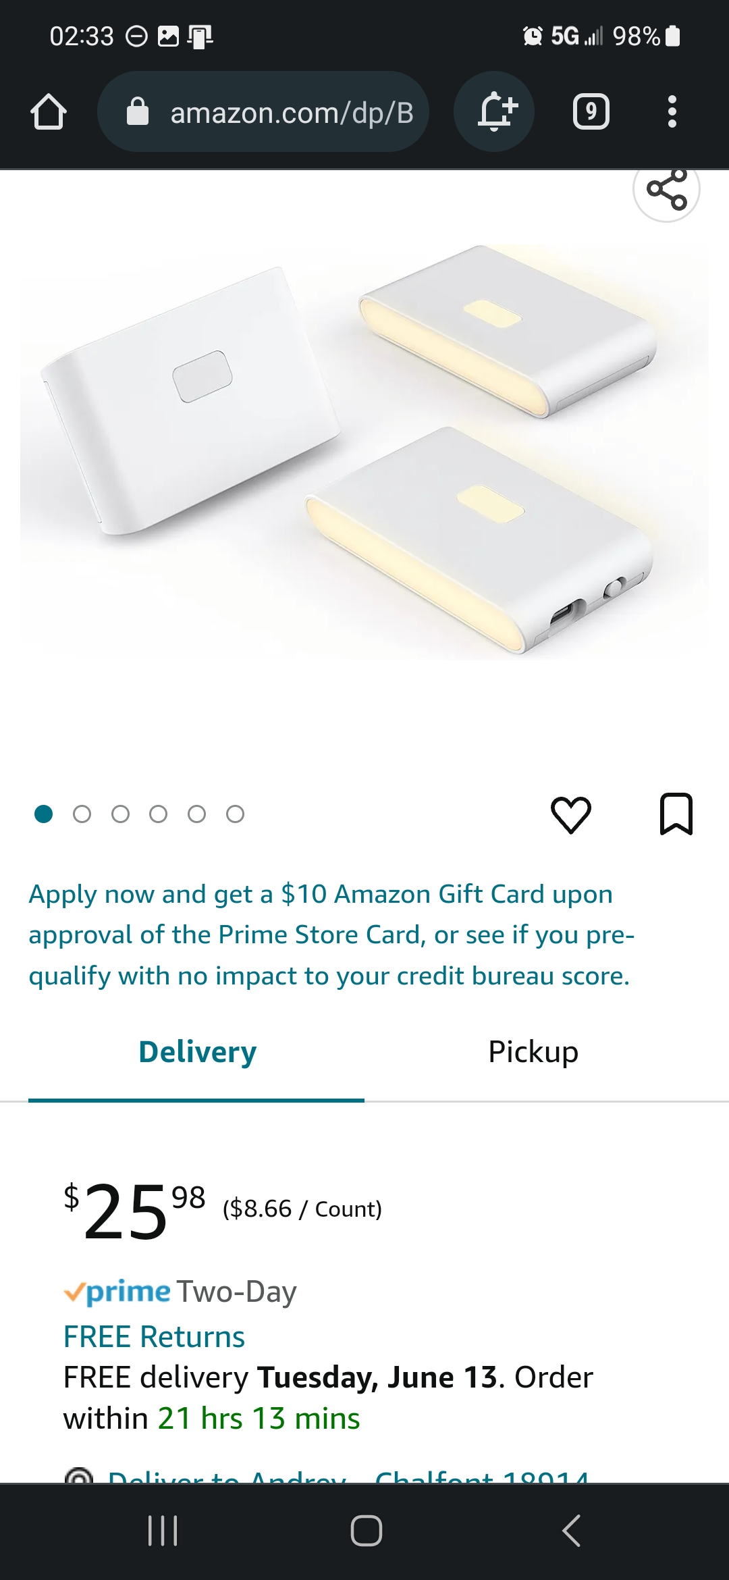Tap the amazon.com address bar
729x1580 pixels.
[263, 112]
